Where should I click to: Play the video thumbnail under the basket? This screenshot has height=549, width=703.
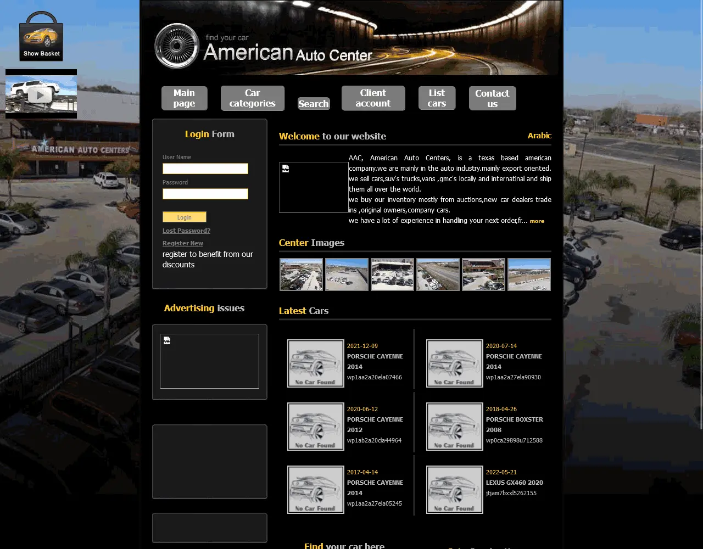click(41, 94)
